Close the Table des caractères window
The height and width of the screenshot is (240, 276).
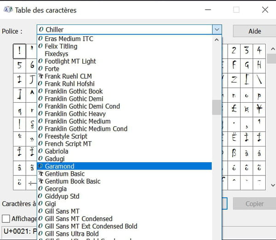265,10
